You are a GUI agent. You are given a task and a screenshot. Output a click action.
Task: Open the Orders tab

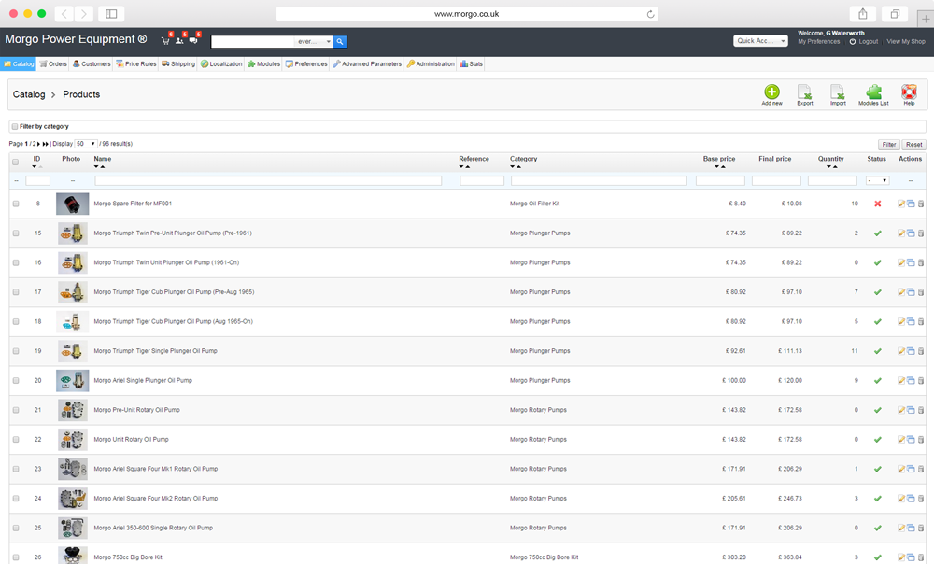click(53, 63)
